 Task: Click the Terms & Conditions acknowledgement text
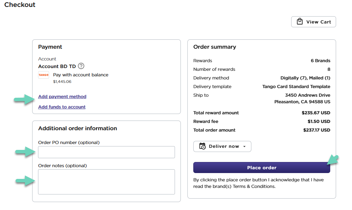click(258, 183)
